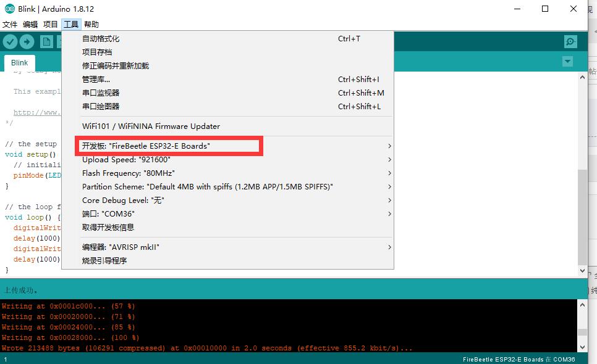Click console scrollbar up arrow
Image resolution: width=597 pixels, height=364 pixels.
tap(582, 305)
